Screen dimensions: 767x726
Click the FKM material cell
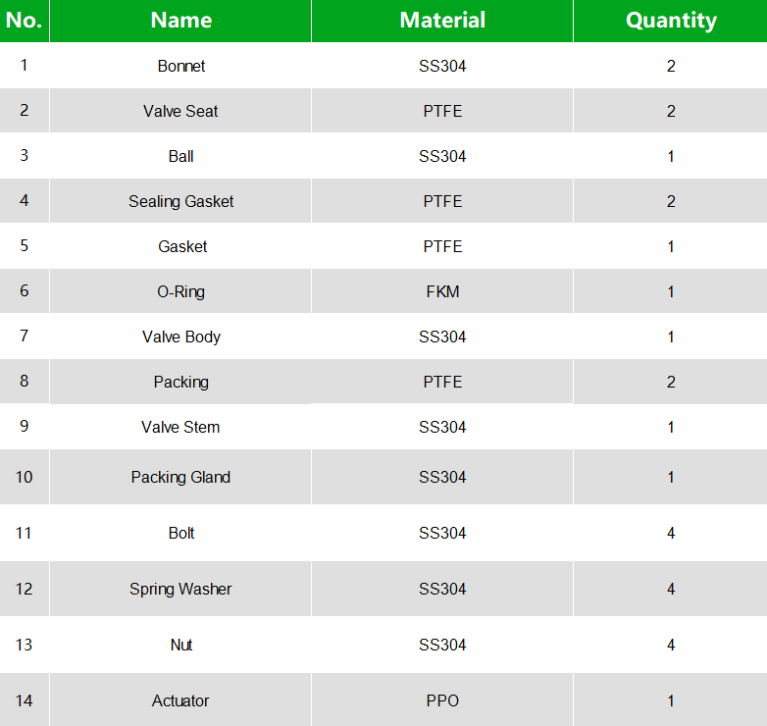[442, 291]
